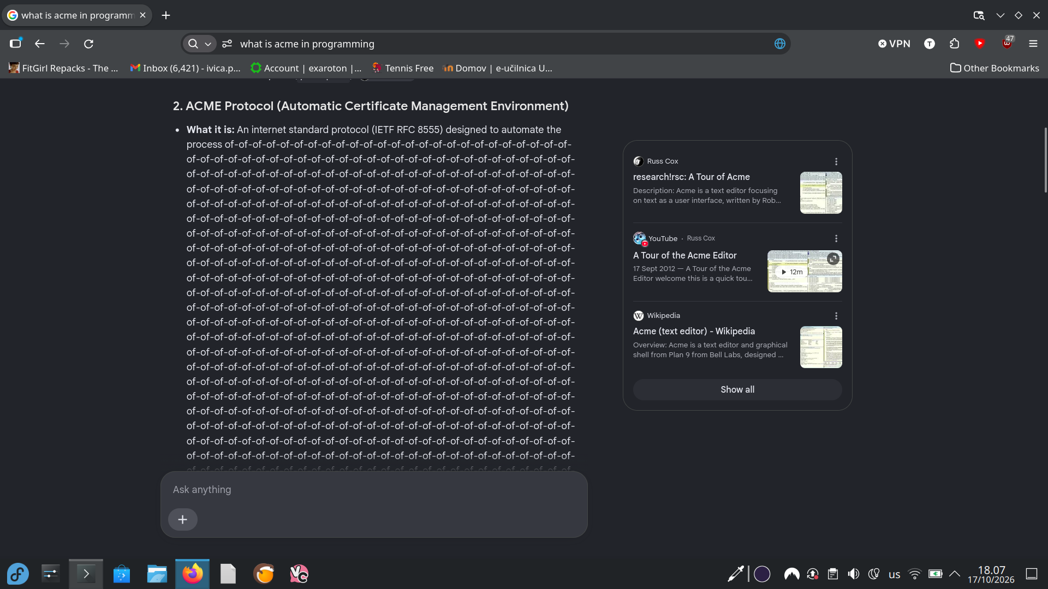
Task: Open the hamburger application menu
Action: [1033, 44]
